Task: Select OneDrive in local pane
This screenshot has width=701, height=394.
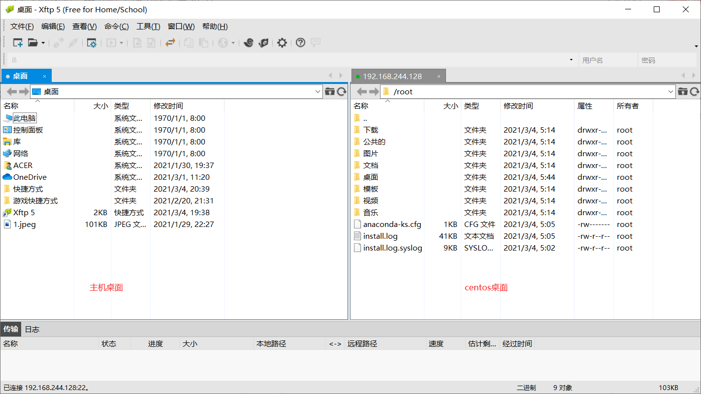Action: [x=30, y=177]
